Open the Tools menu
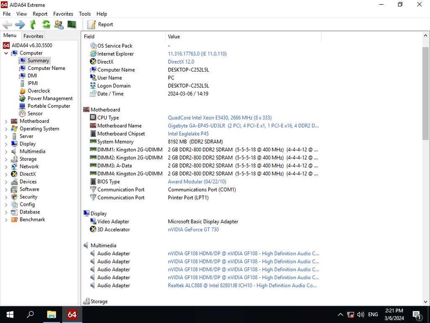 pos(85,14)
